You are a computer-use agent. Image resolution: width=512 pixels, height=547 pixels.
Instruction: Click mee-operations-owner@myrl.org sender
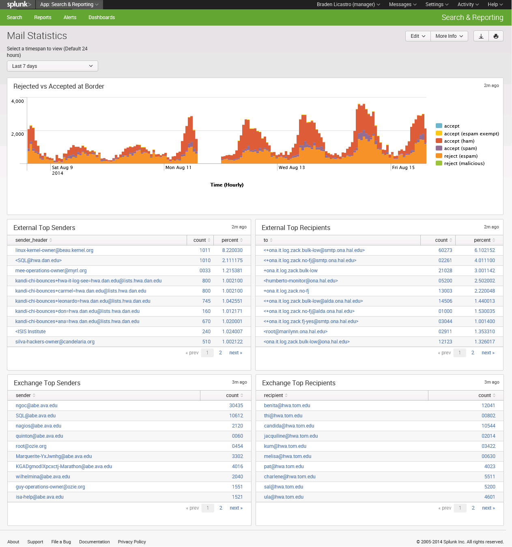[51, 271]
